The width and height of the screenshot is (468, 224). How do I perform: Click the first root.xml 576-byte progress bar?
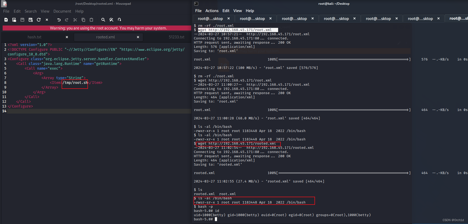tap(343, 59)
